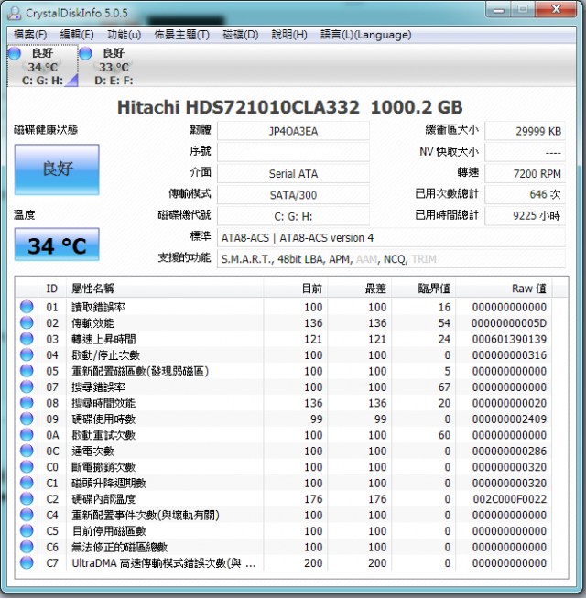Click blue status icon for attribute 01

27,307
